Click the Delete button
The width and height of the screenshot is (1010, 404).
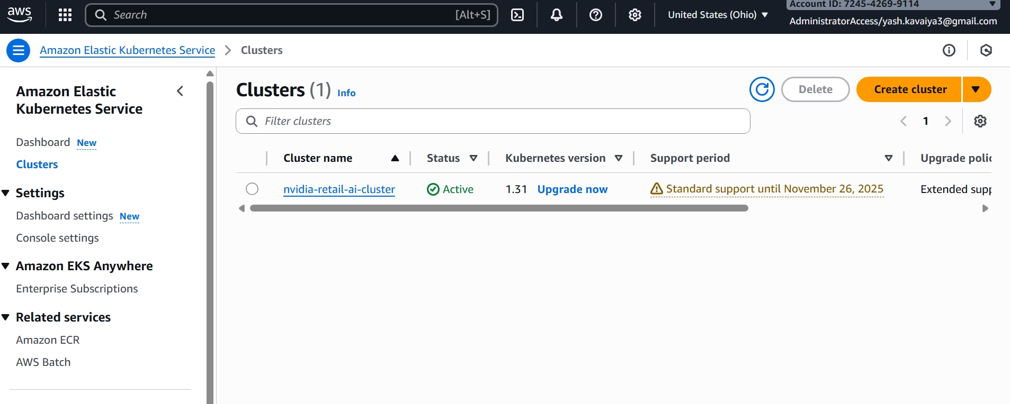tap(816, 89)
